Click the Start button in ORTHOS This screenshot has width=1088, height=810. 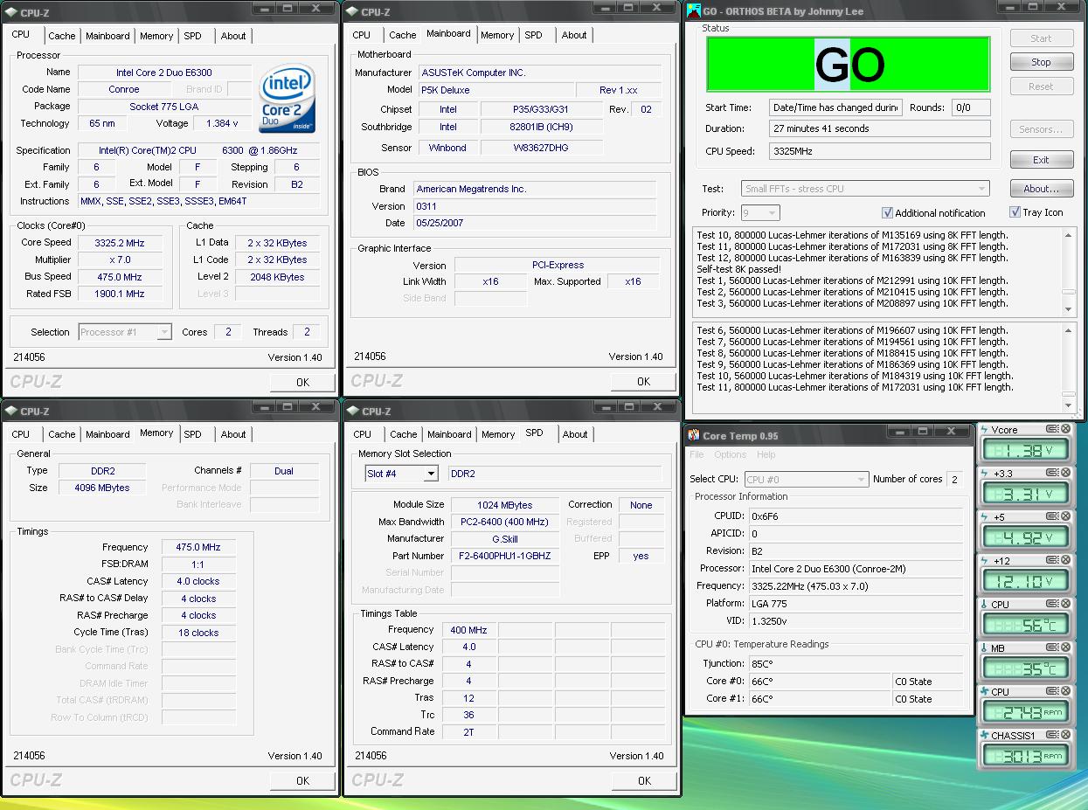pos(1041,38)
